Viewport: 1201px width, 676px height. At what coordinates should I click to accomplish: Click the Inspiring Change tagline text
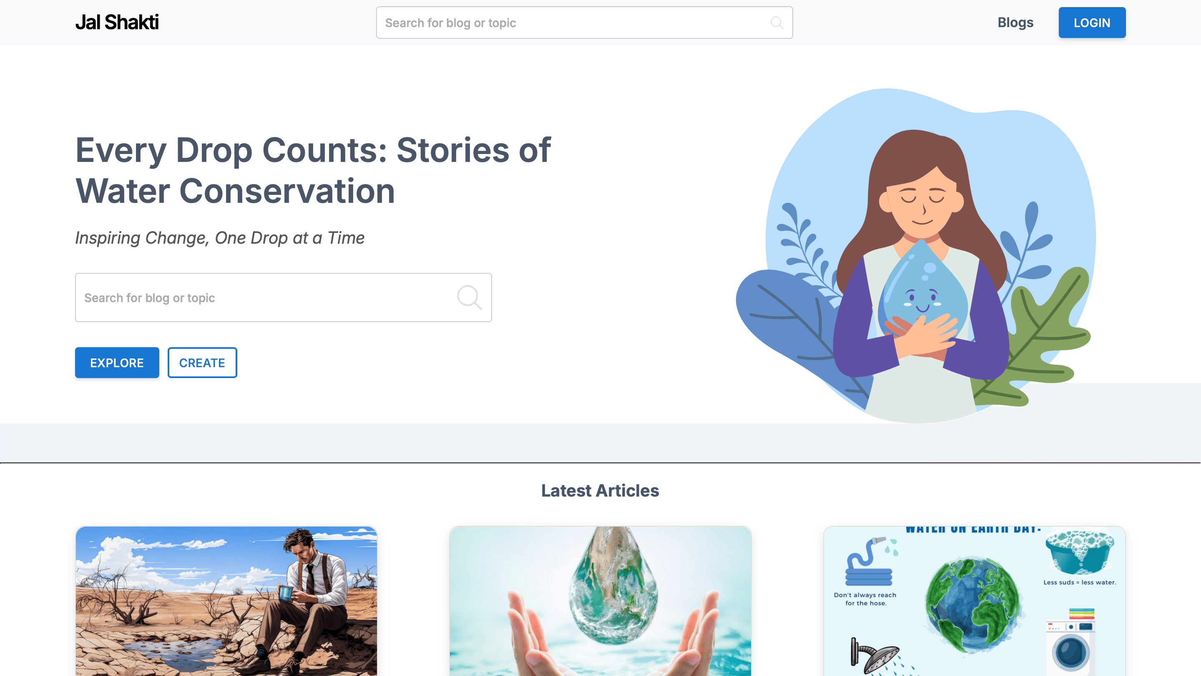(x=220, y=238)
